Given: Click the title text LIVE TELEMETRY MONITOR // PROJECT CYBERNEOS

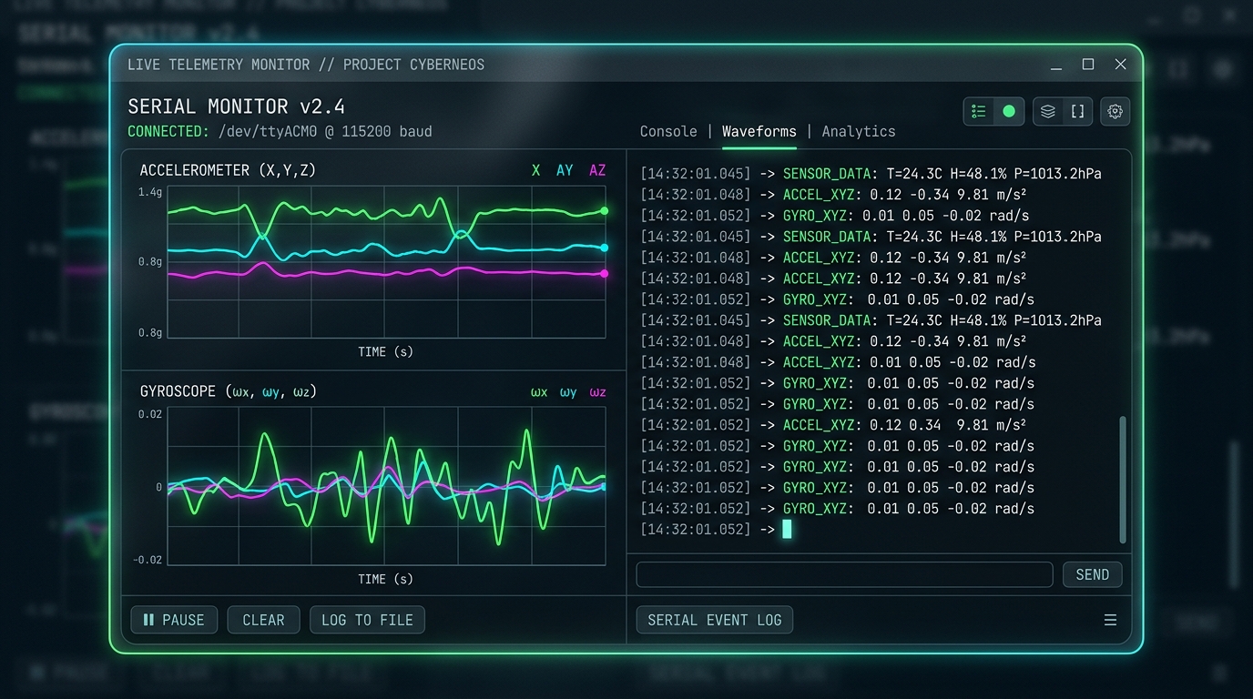Looking at the screenshot, I should pos(306,65).
